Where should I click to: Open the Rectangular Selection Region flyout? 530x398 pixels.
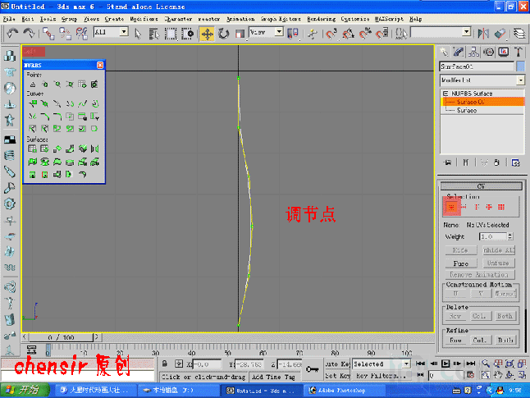coord(171,34)
